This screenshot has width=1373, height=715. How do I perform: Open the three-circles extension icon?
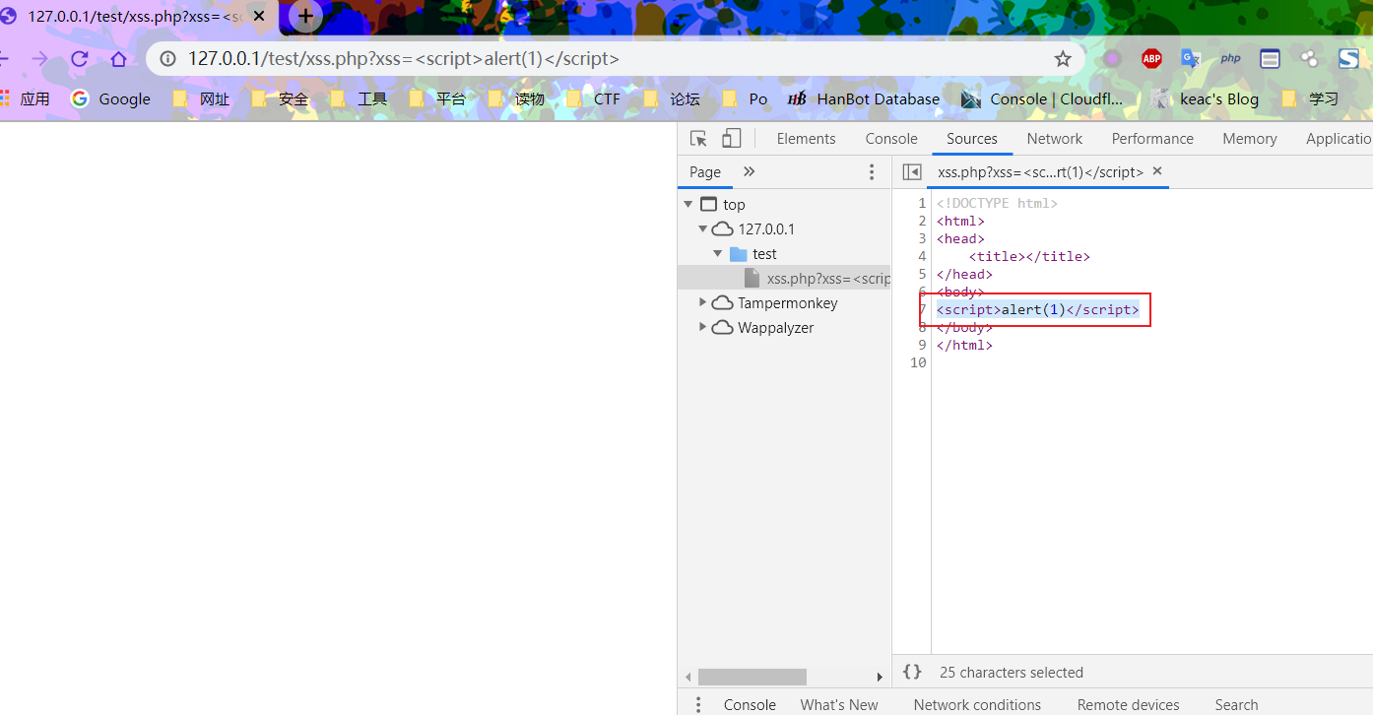click(x=1309, y=59)
